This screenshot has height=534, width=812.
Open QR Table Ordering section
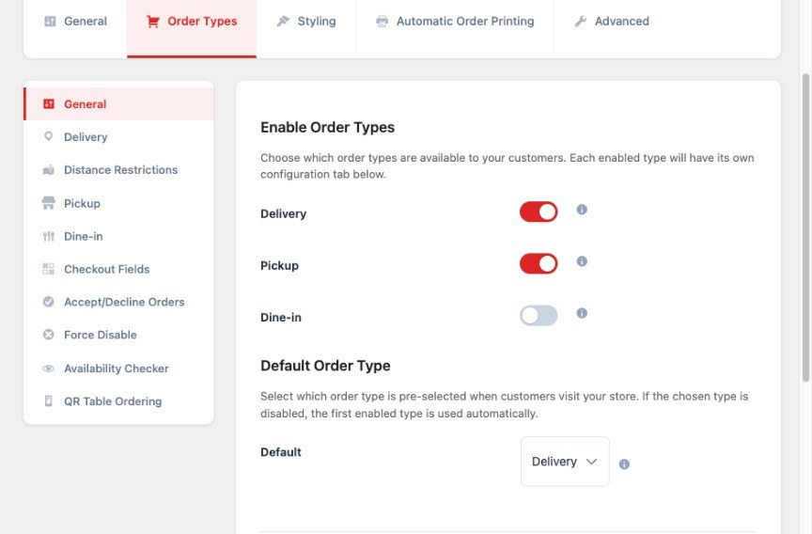(118, 400)
